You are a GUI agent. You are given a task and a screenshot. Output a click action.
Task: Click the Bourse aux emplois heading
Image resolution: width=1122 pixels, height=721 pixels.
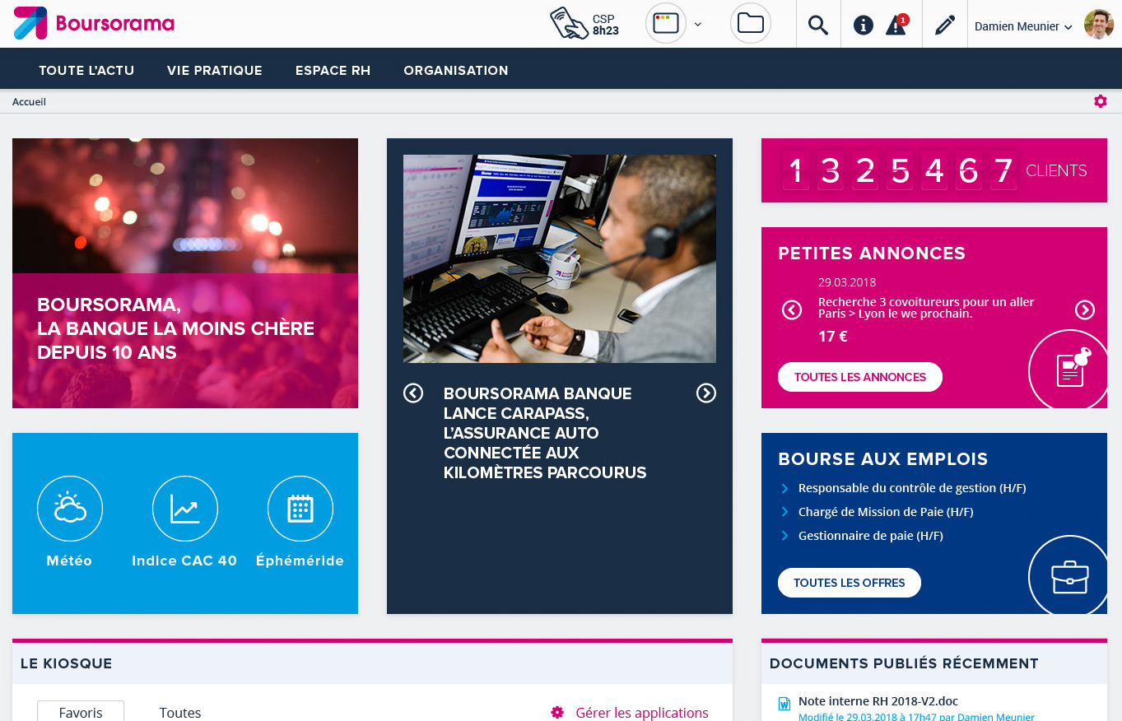[883, 459]
